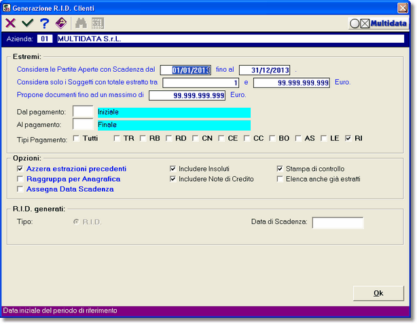Enable the LE payment type checkbox
This screenshot has width=417, height=324.
[323, 138]
